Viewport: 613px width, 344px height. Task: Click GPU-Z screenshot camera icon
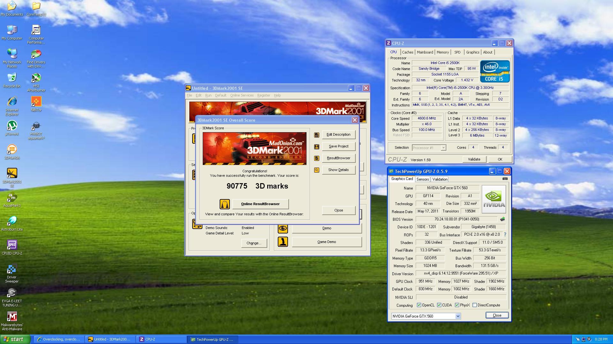(505, 179)
